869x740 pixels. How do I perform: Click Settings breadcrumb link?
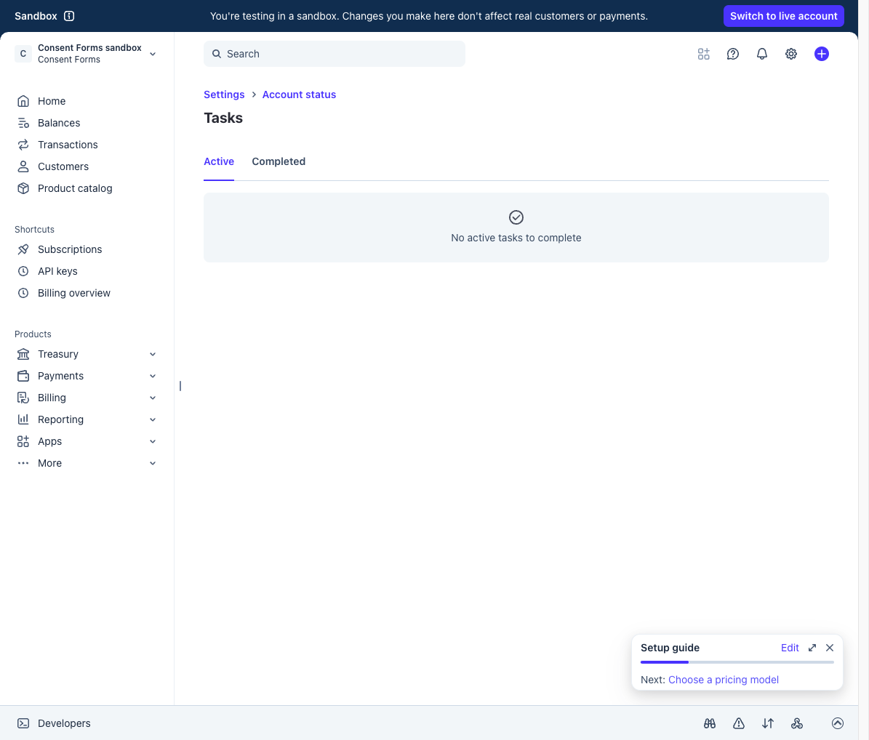[224, 94]
